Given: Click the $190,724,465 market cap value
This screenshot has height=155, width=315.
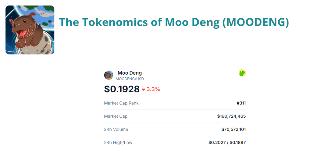Looking at the screenshot, I should pos(231,116).
